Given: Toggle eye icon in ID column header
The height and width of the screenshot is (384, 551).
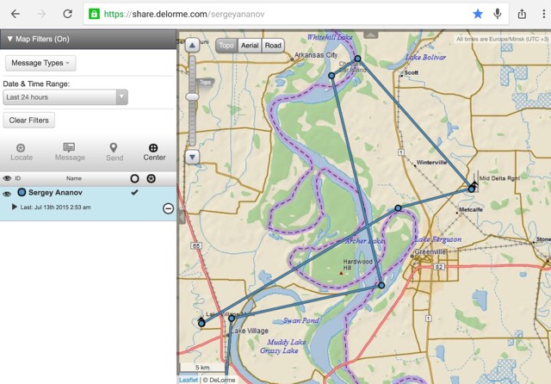Looking at the screenshot, I should pos(7,178).
